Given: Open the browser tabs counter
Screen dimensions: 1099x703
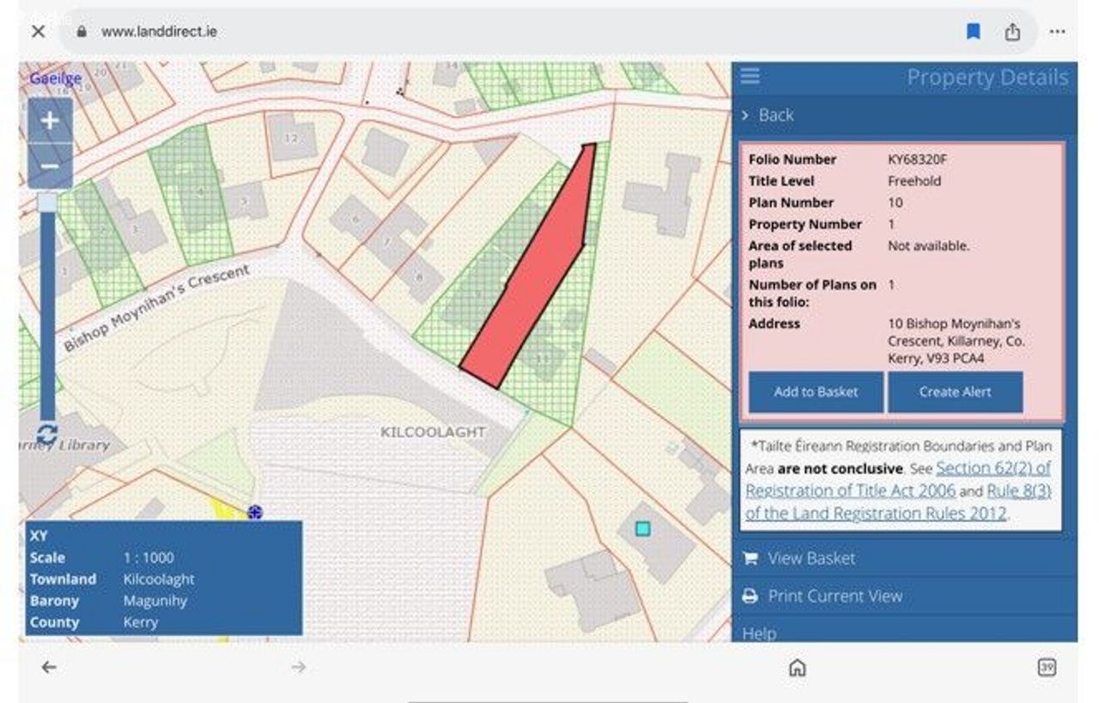Looking at the screenshot, I should click(1046, 668).
